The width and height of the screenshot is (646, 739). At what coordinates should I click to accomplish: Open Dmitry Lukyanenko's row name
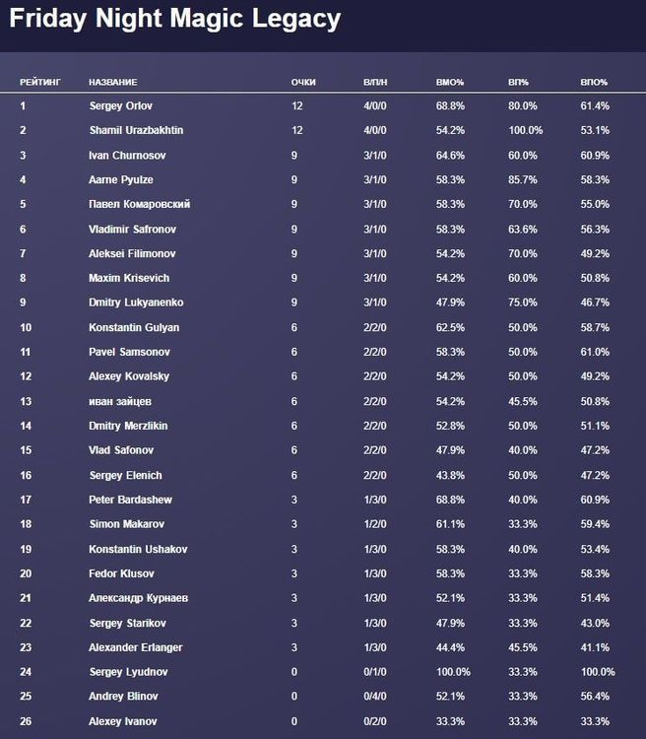136,302
